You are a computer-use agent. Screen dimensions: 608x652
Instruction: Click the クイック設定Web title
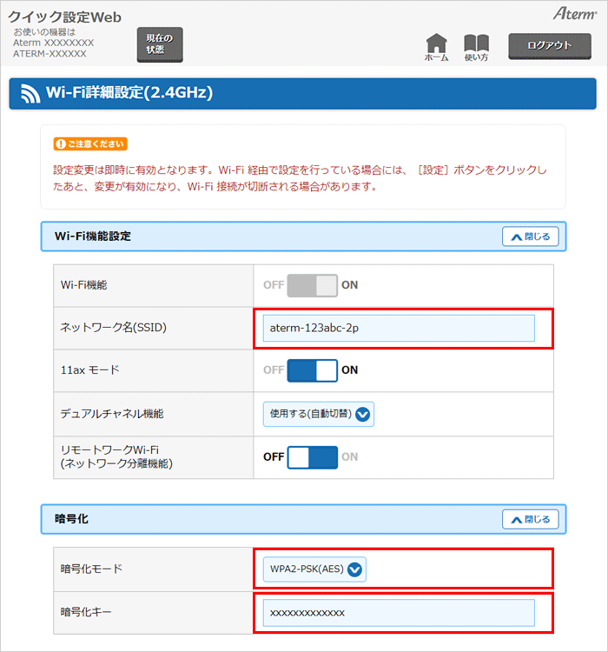(65, 17)
